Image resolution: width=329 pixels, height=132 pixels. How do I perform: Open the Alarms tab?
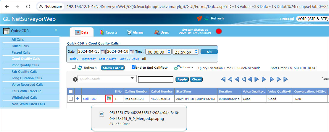[x=135, y=32]
